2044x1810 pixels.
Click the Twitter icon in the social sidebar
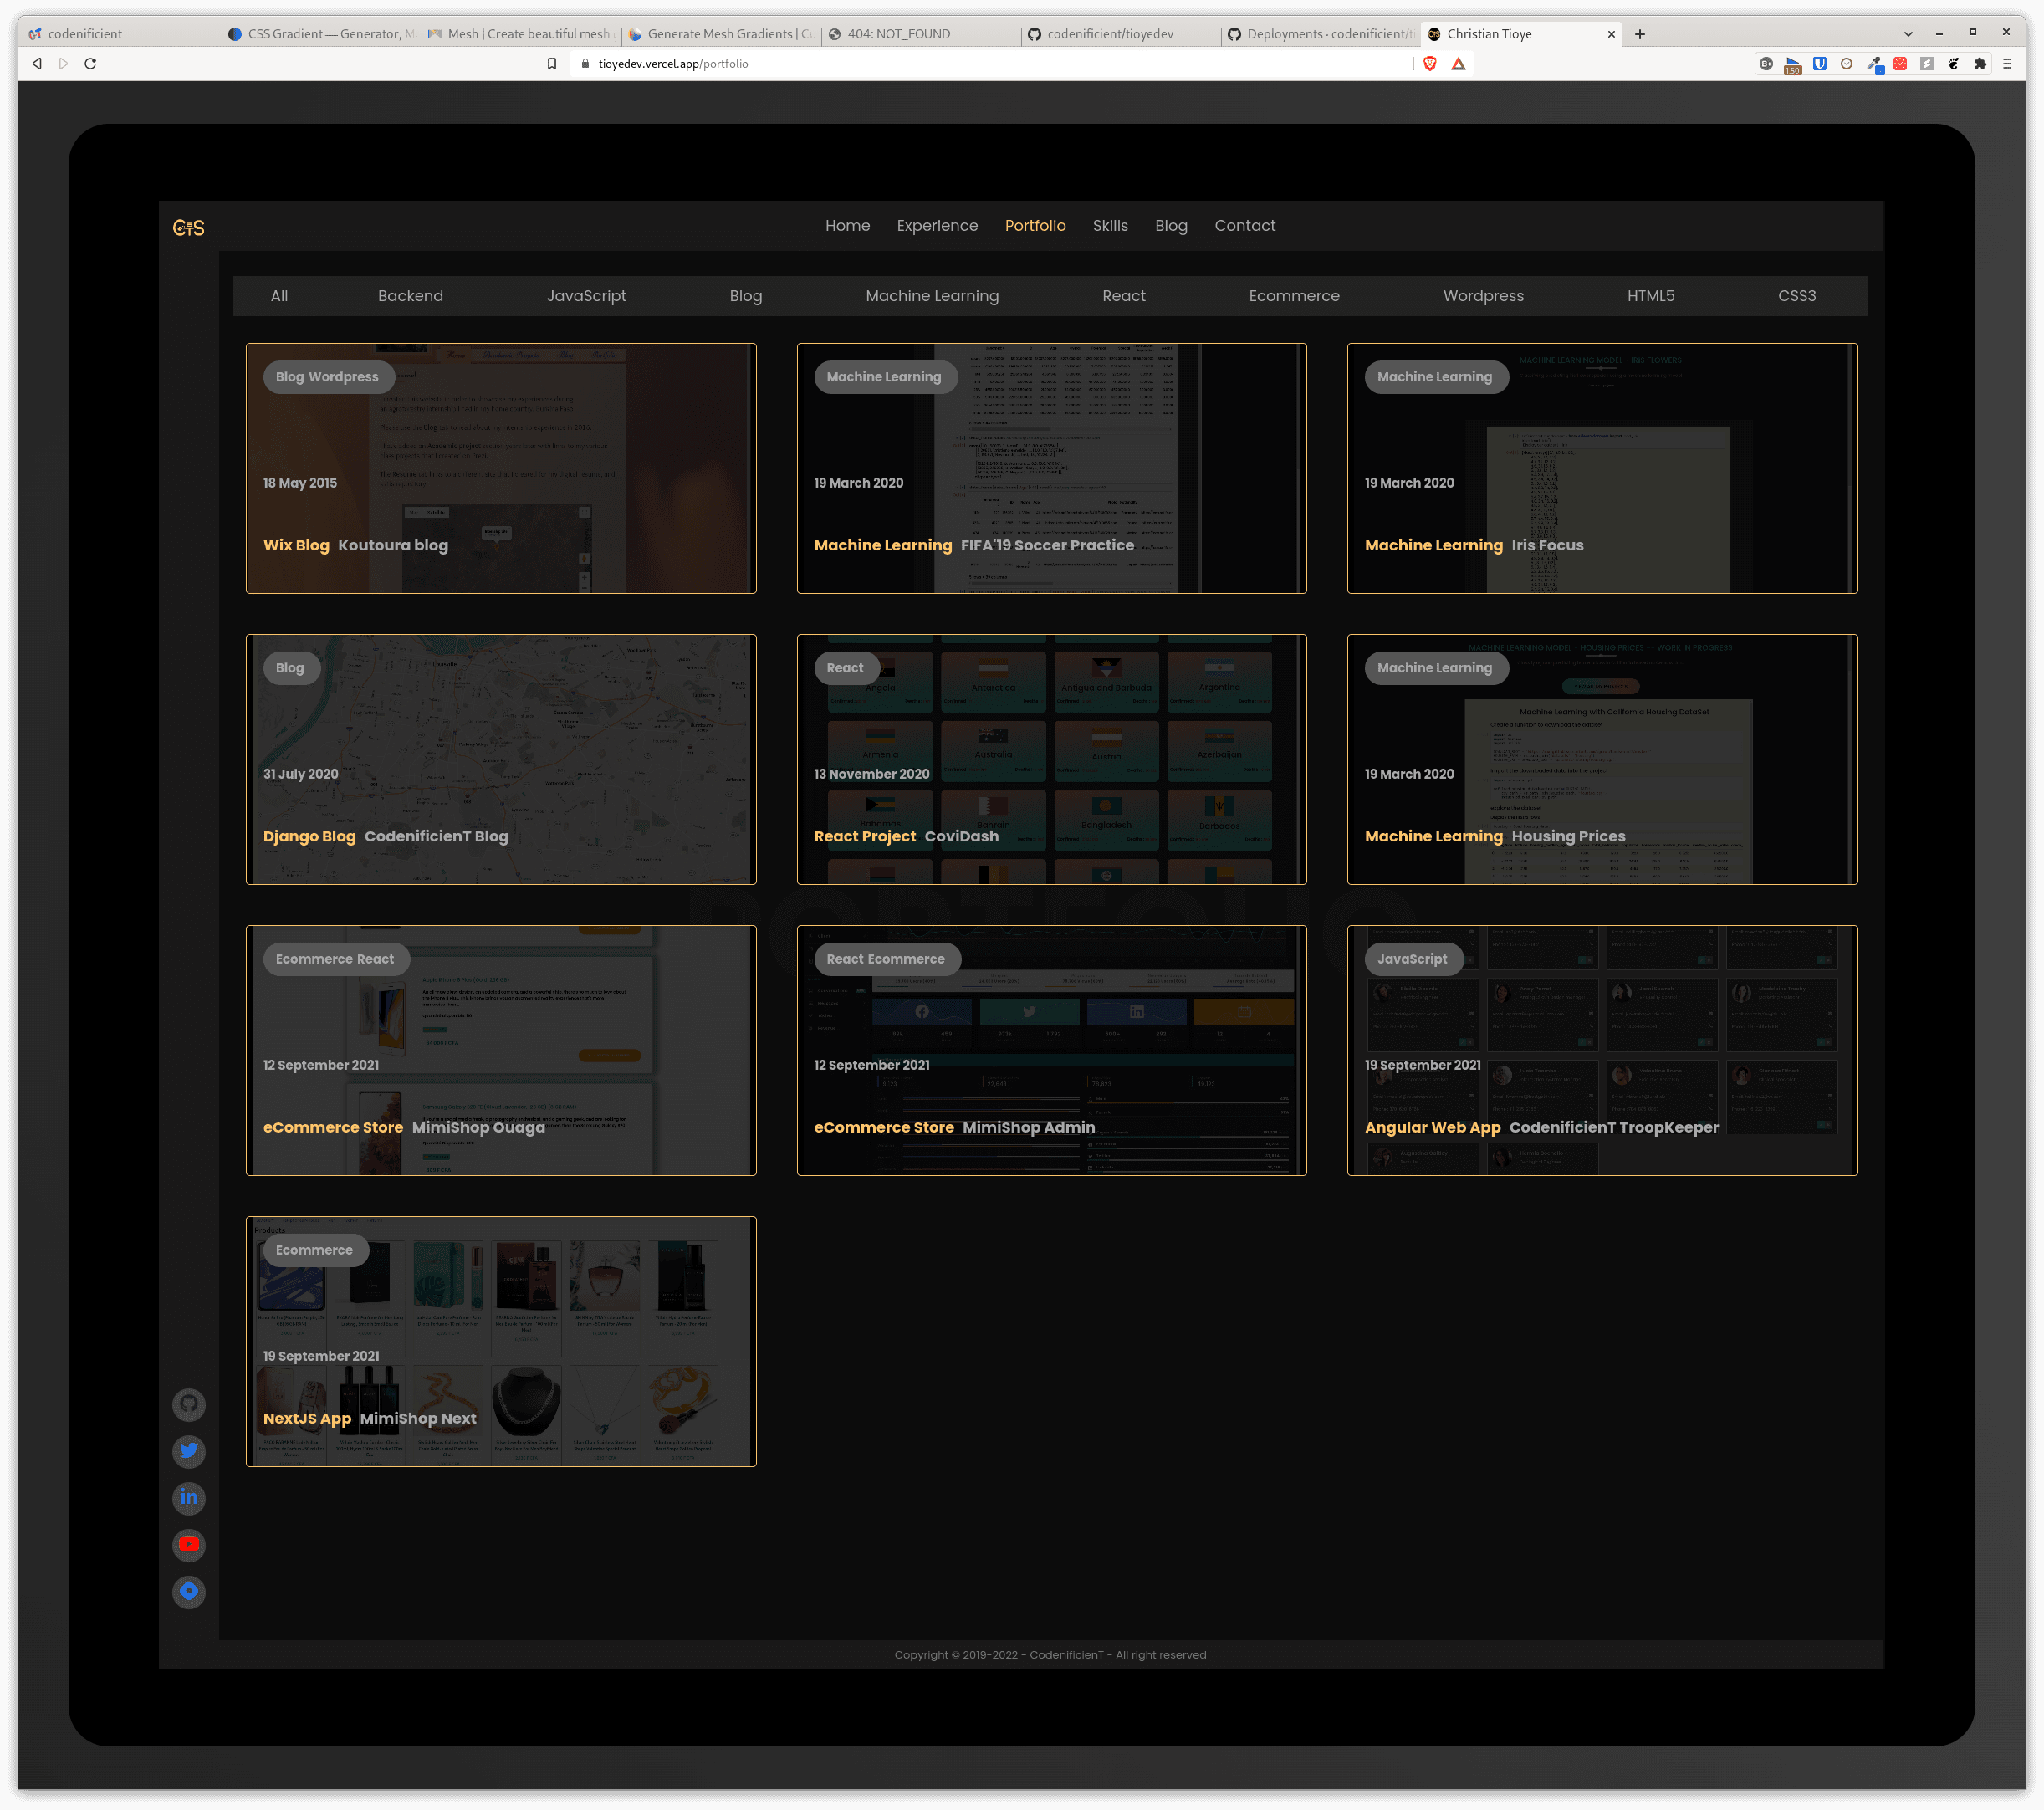point(189,1451)
